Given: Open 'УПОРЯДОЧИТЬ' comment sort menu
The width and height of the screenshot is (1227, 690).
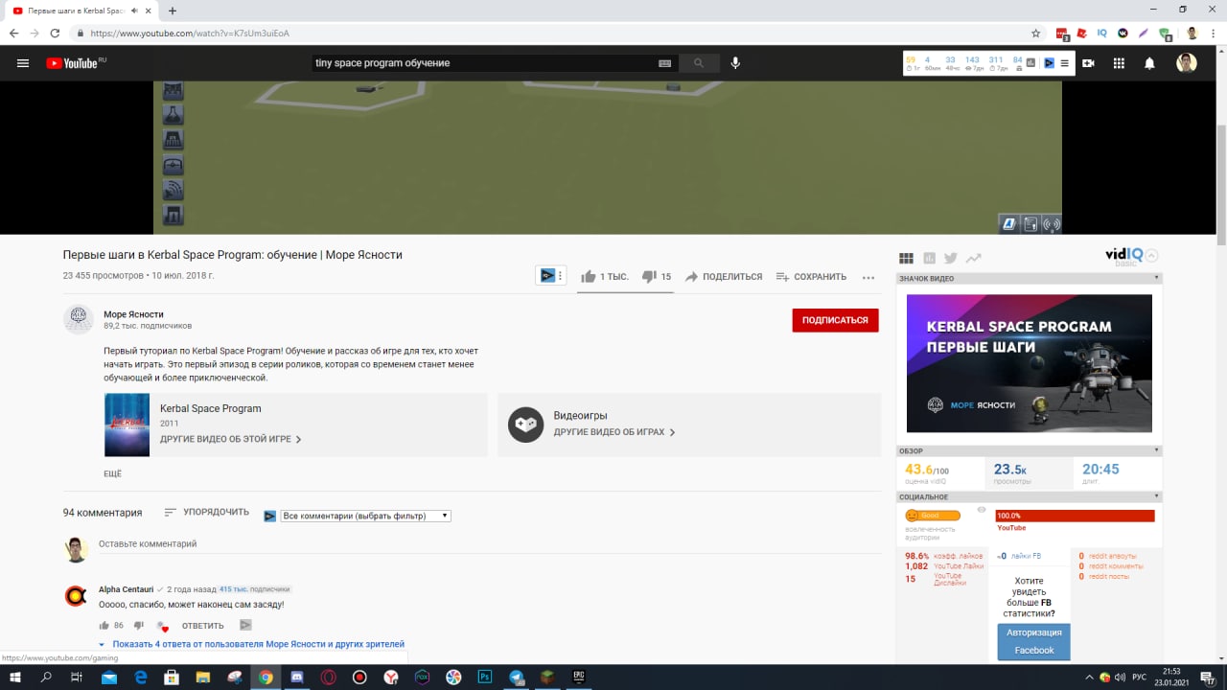Looking at the screenshot, I should (206, 513).
